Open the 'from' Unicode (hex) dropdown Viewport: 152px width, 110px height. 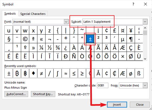[x=145, y=85]
